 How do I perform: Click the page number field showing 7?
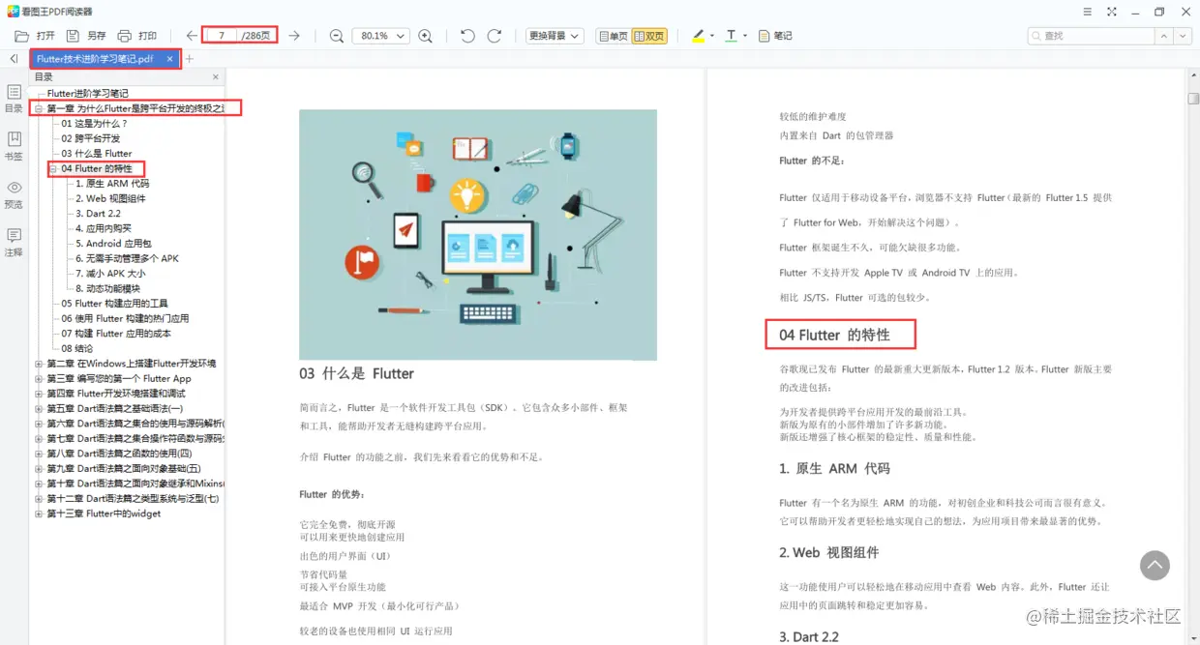[222, 36]
